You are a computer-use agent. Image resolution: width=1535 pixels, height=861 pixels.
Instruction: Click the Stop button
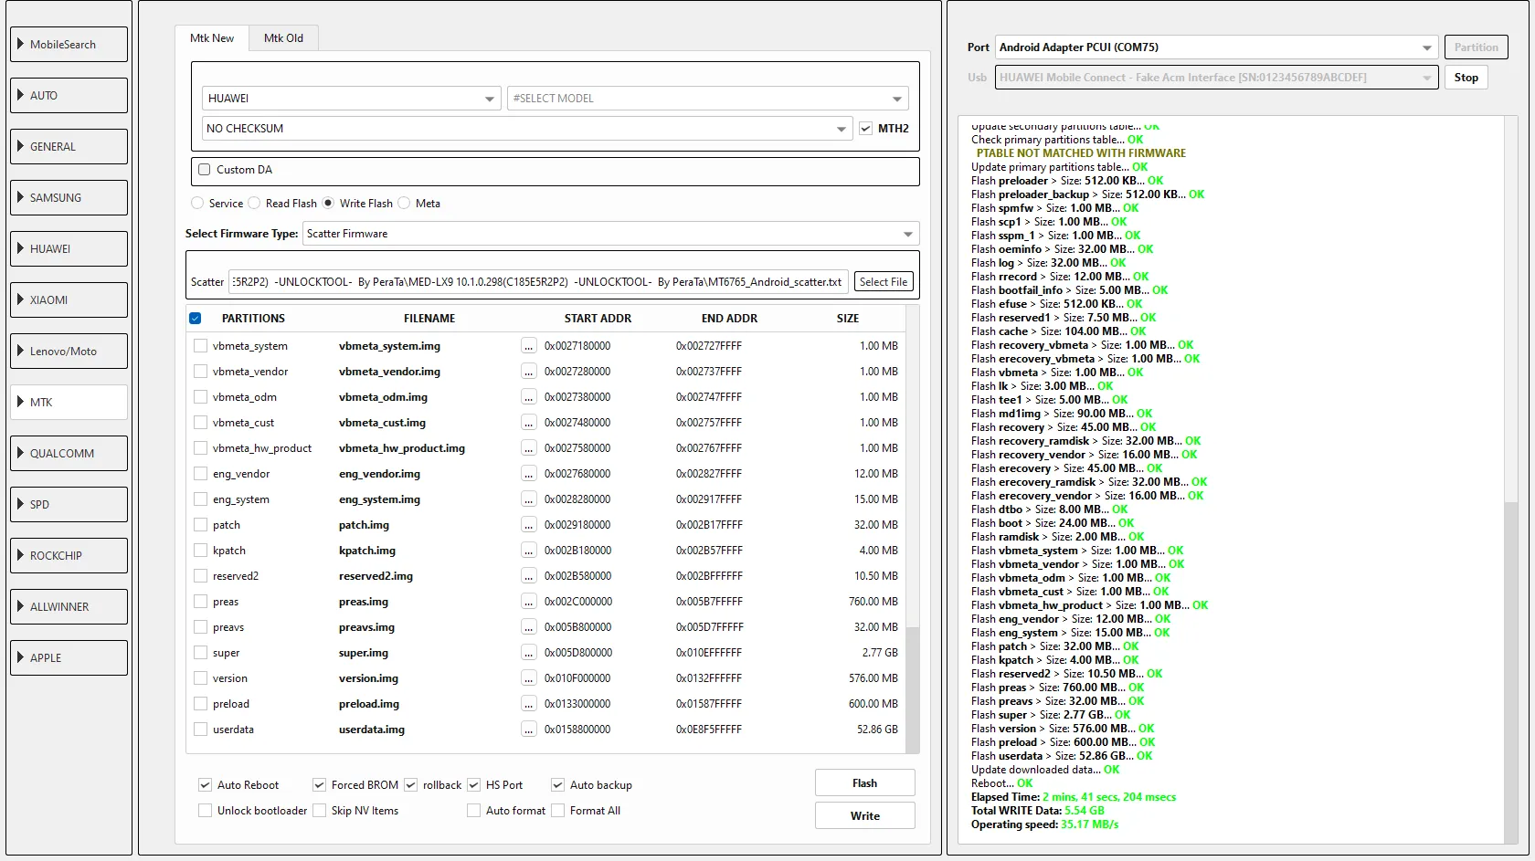point(1466,78)
